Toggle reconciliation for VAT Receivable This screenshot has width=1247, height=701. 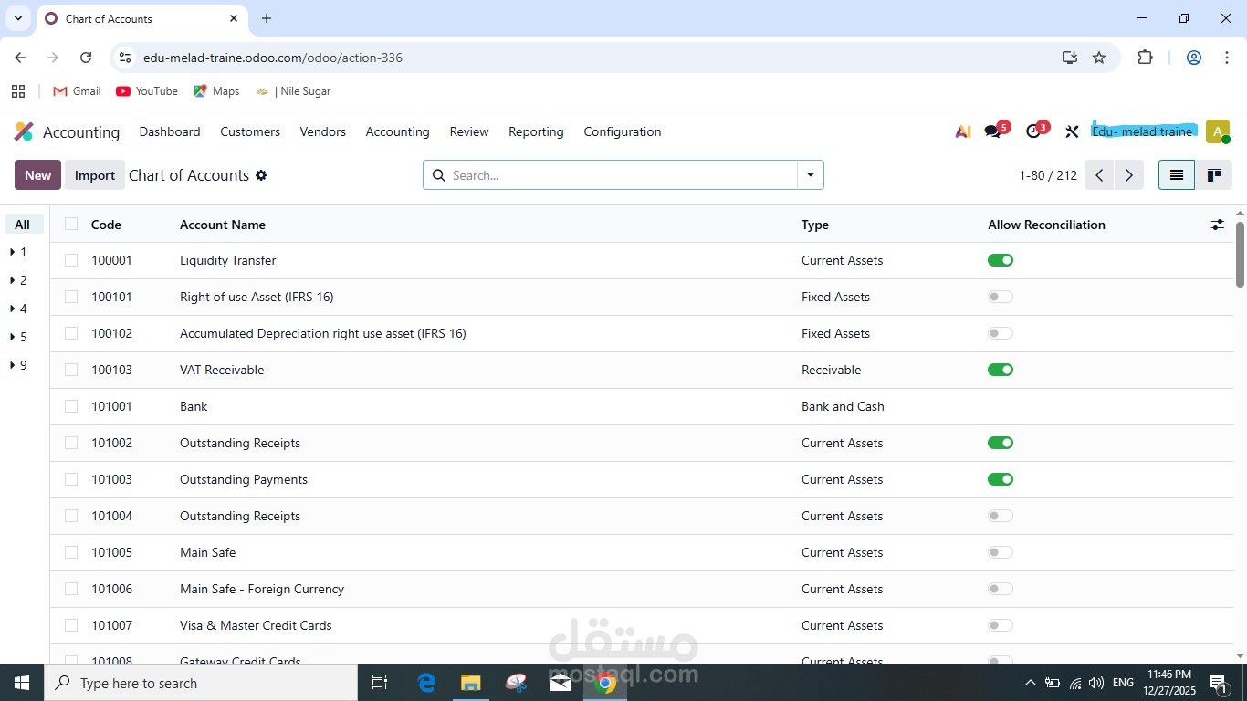coord(1001,370)
